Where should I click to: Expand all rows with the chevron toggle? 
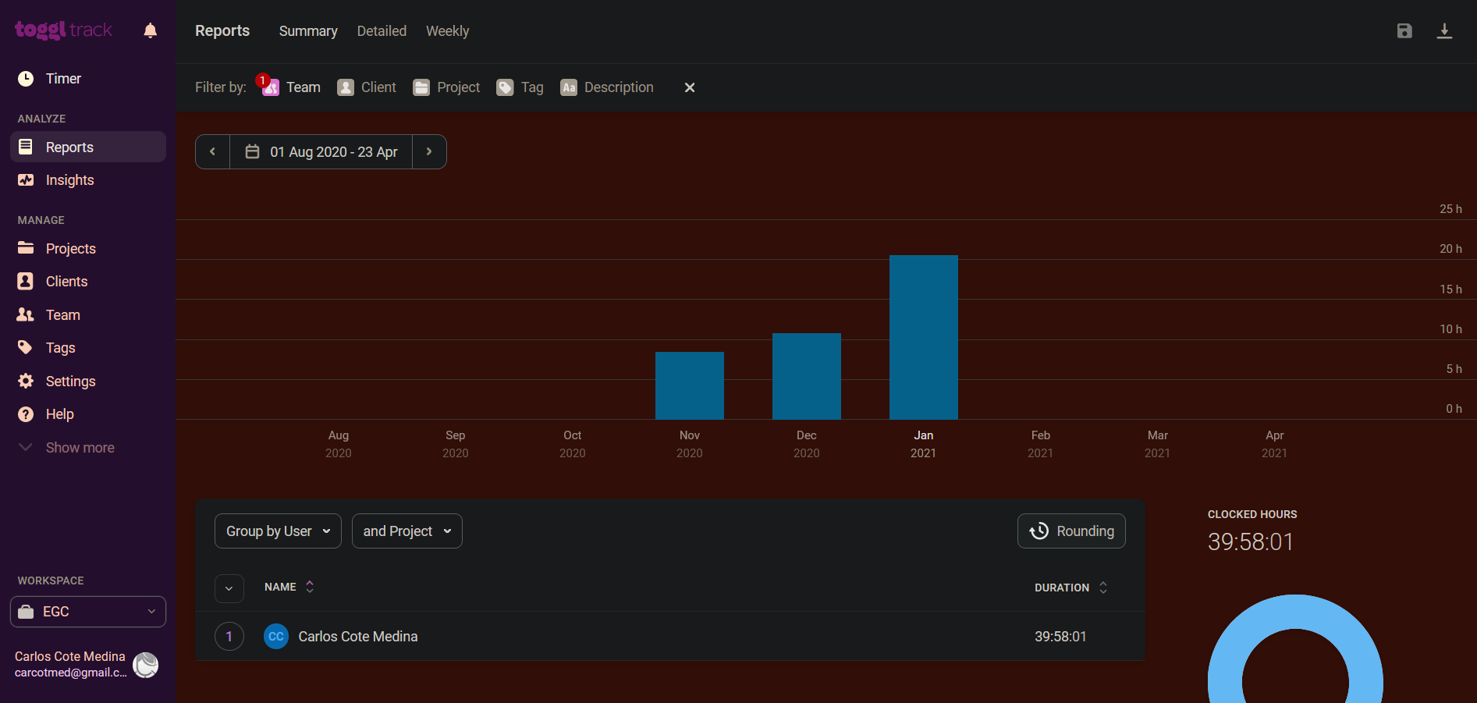pyautogui.click(x=229, y=588)
